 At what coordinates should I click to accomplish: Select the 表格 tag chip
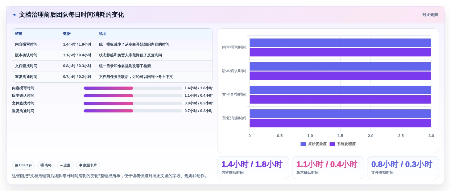(x=46, y=165)
